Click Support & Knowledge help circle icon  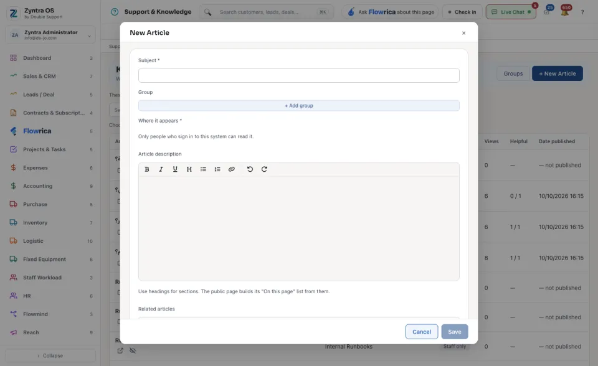(x=115, y=12)
